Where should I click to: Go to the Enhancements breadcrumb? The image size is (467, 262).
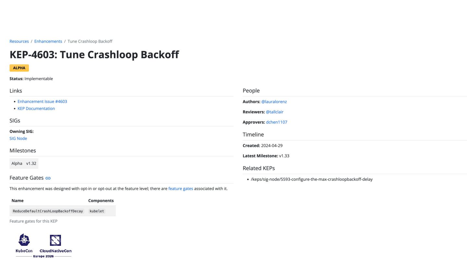pos(48,41)
